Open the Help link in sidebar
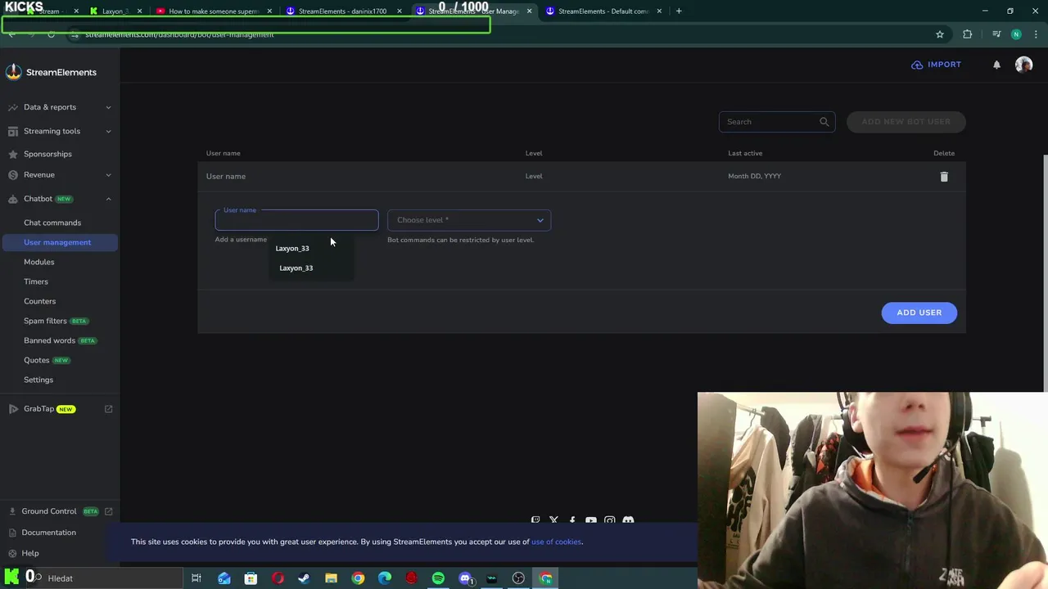The image size is (1048, 589). click(30, 553)
